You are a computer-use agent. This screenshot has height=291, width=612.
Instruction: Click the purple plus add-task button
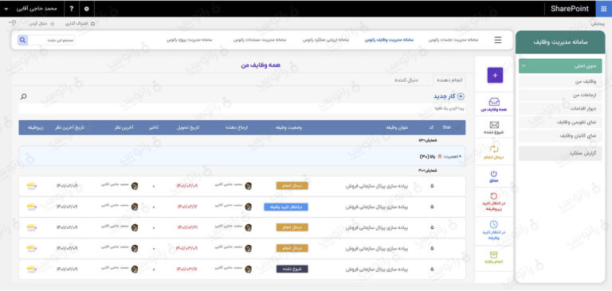point(495,76)
